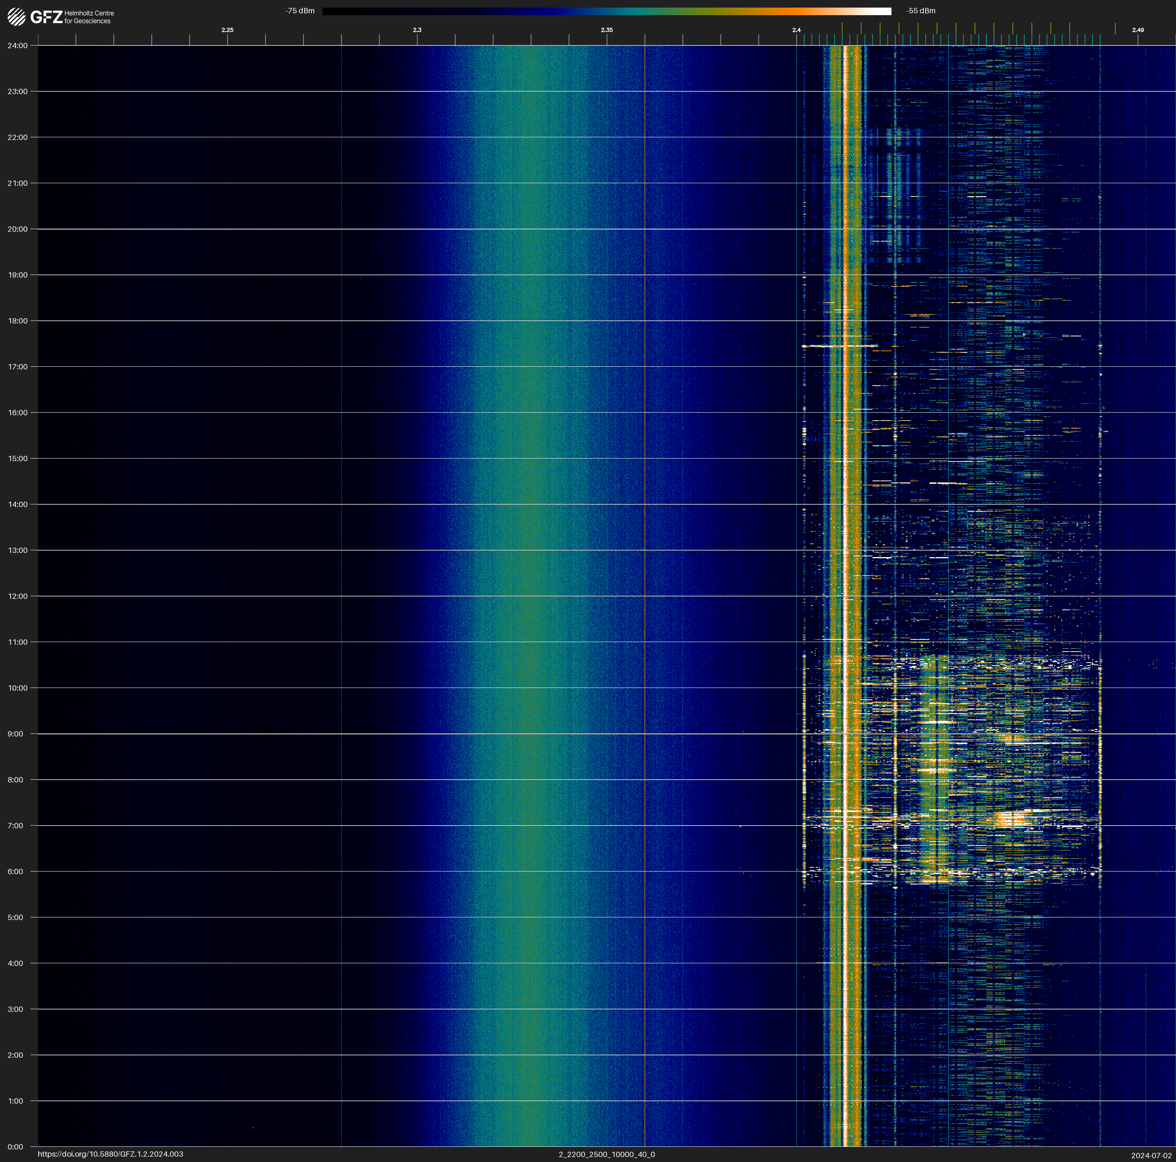Select the 2.25 frequency axis label

coord(227,30)
